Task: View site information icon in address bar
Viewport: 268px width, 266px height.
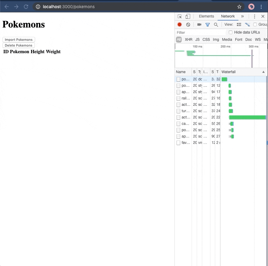Action: tap(38, 7)
